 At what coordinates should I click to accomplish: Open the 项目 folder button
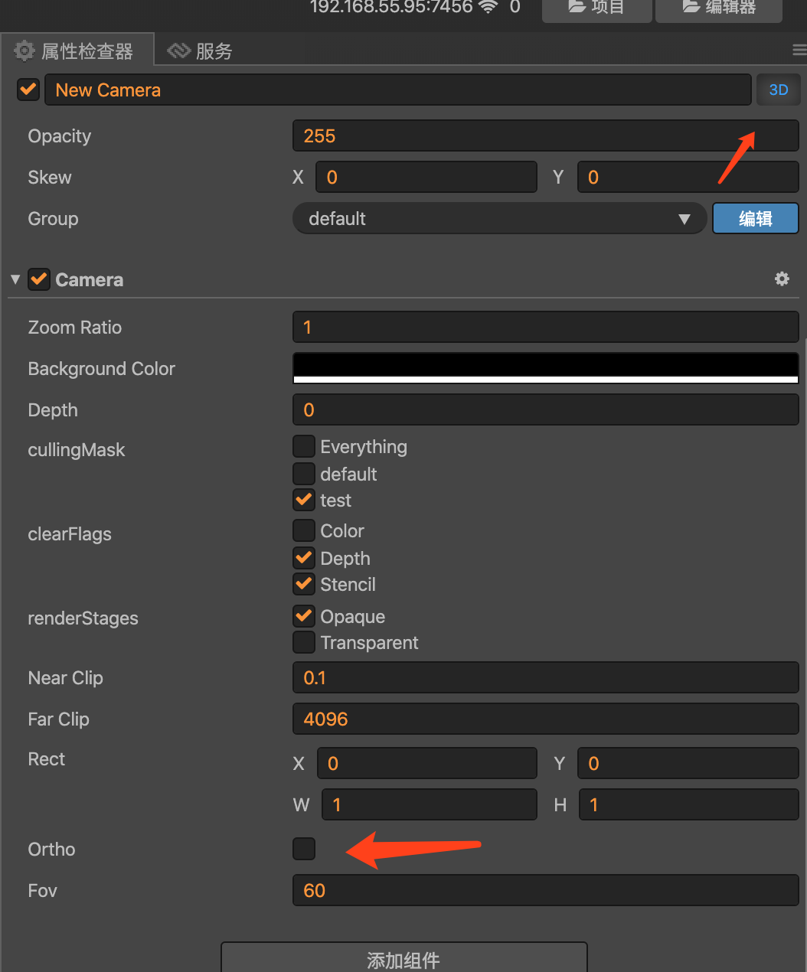tap(596, 8)
